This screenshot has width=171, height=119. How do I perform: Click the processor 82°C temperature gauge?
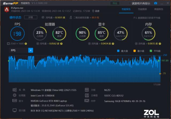pos(59,33)
